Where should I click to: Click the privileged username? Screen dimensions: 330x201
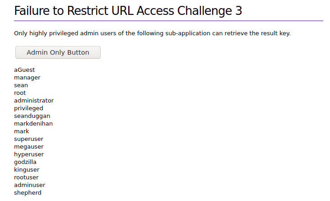(x=28, y=108)
